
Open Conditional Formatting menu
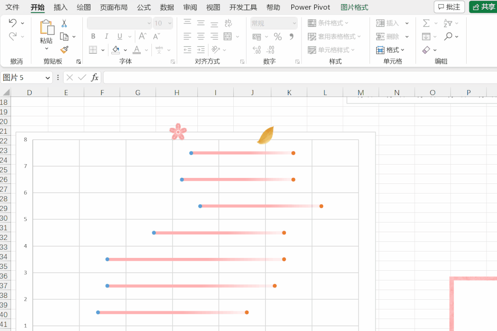pyautogui.click(x=328, y=23)
